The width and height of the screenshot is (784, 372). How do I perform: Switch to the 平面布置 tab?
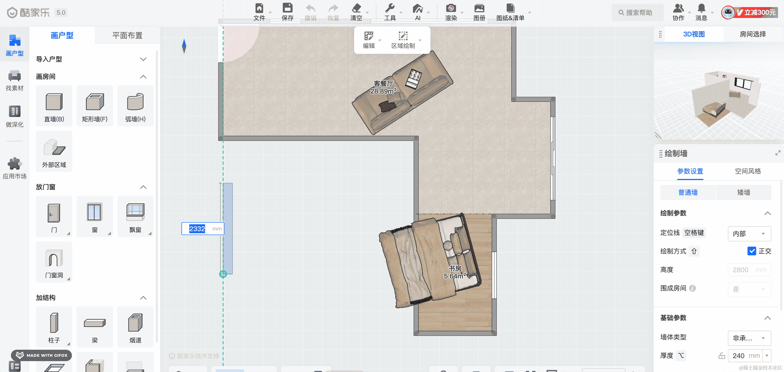(x=127, y=35)
